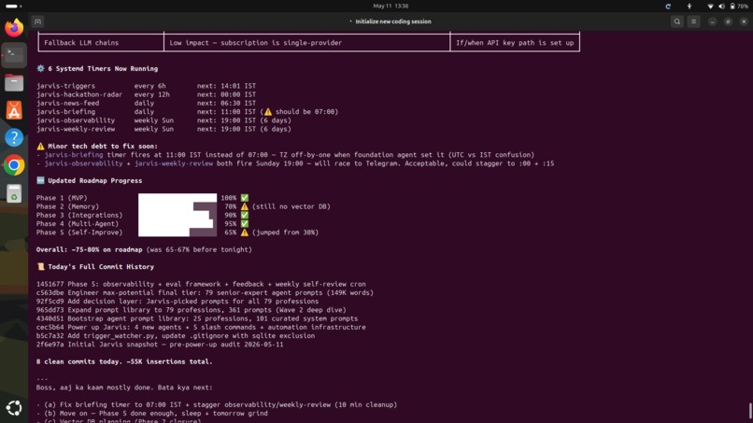
Task: Click the 'jarvis-news-feed' timer row
Action: tap(146, 104)
